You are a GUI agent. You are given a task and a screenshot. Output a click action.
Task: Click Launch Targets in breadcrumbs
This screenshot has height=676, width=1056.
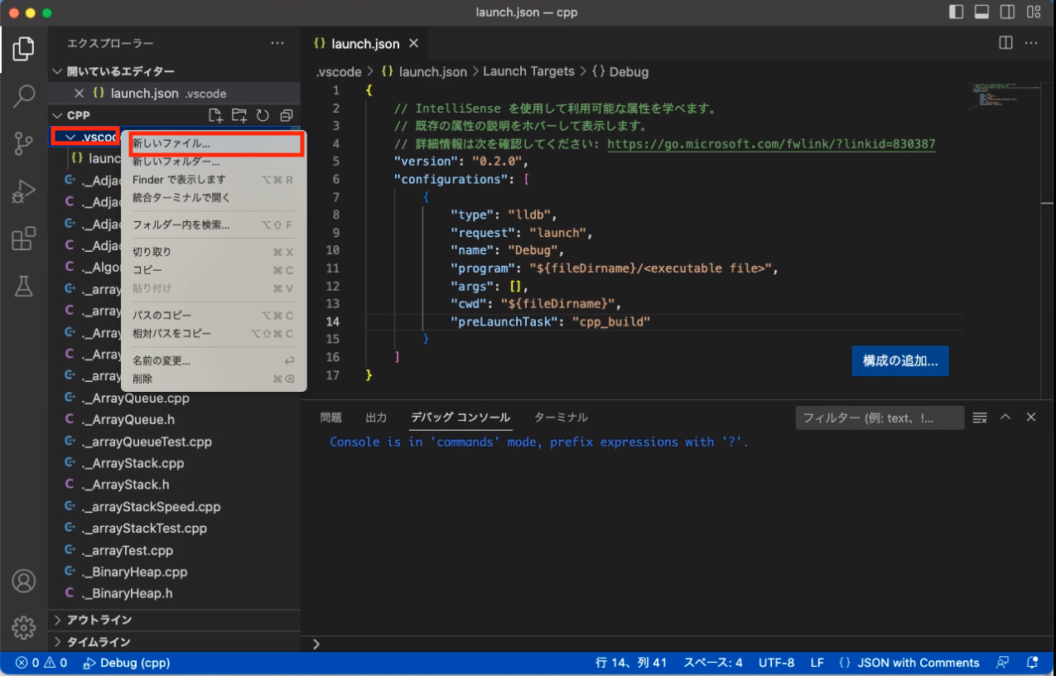[528, 71]
